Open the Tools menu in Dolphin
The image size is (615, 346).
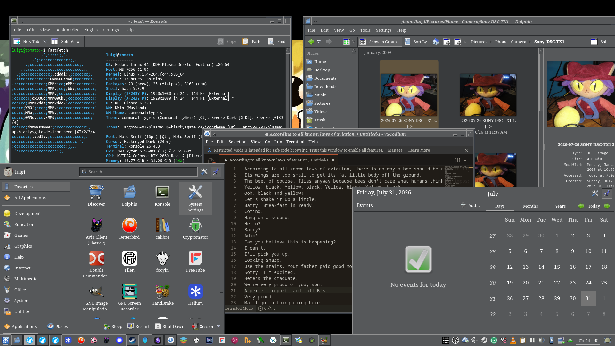tap(365, 30)
